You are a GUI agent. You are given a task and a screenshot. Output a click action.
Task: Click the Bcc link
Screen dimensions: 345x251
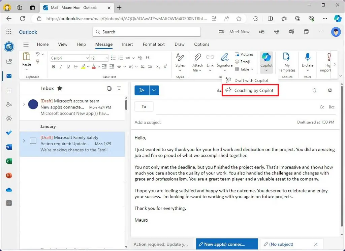pyautogui.click(x=332, y=107)
